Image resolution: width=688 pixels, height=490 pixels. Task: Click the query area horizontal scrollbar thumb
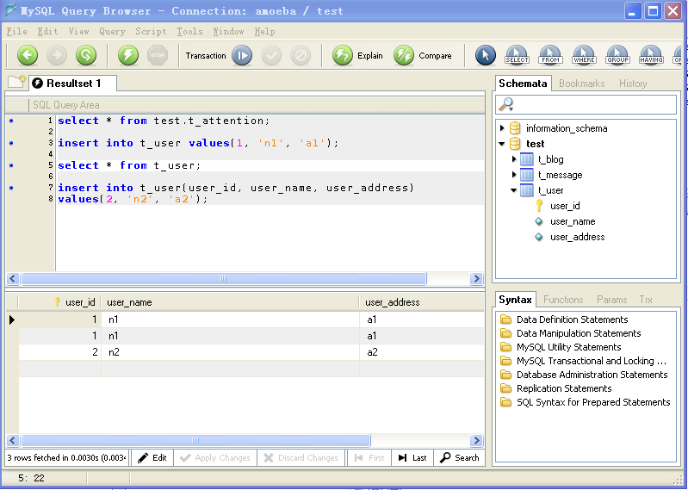point(224,278)
